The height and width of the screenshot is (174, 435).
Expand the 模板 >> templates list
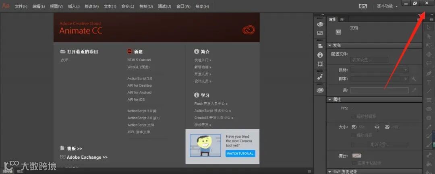pyautogui.click(x=75, y=149)
